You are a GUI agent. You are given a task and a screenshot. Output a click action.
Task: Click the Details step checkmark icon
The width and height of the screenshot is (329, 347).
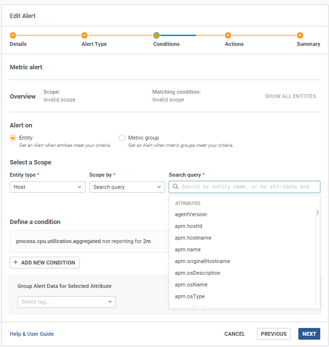click(x=13, y=35)
